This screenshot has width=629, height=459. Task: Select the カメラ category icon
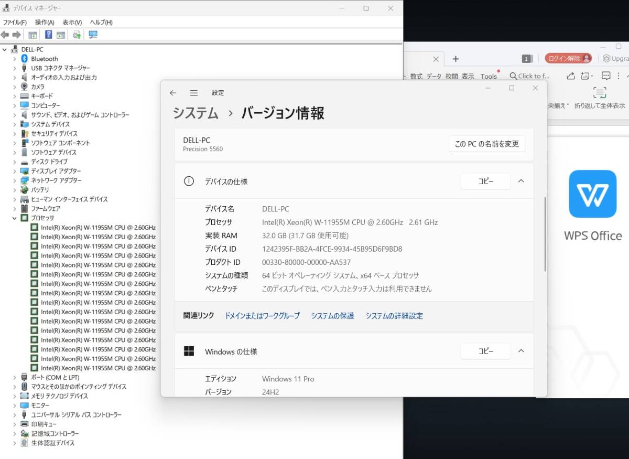coord(24,87)
